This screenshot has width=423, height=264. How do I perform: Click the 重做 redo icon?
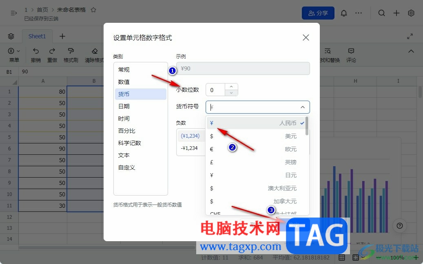(52, 55)
